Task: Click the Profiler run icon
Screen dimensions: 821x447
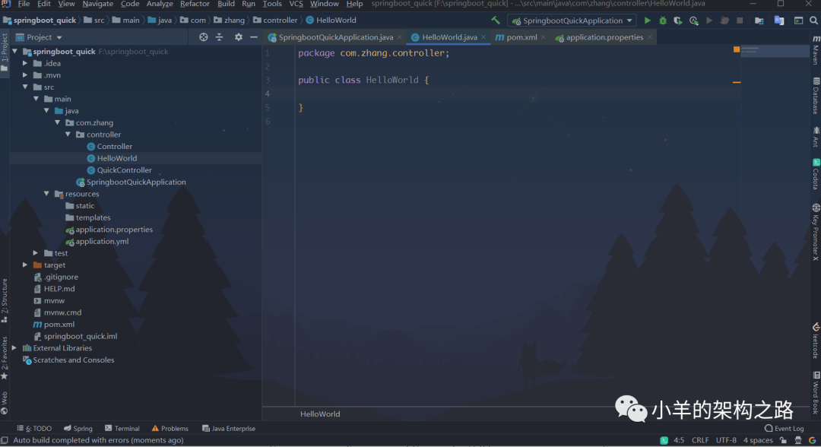Action: (694, 21)
